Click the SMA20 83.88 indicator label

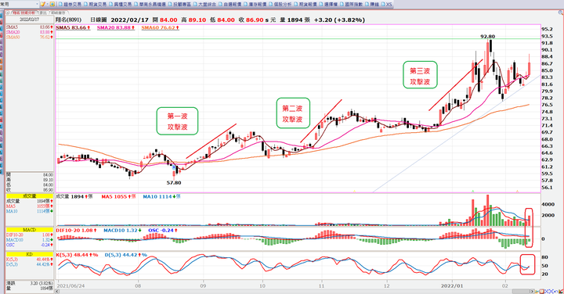(116, 27)
